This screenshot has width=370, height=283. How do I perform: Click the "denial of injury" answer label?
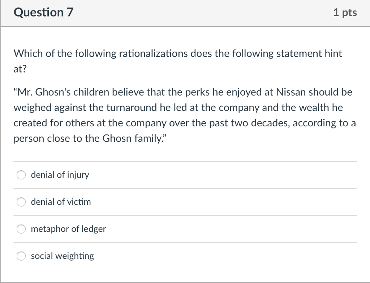60,175
